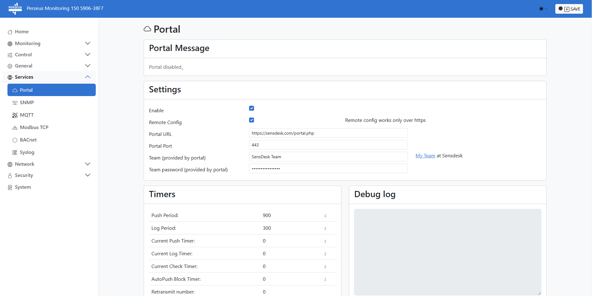Uncheck the Enable portal checkbox
The height and width of the screenshot is (296, 592).
pos(252,108)
